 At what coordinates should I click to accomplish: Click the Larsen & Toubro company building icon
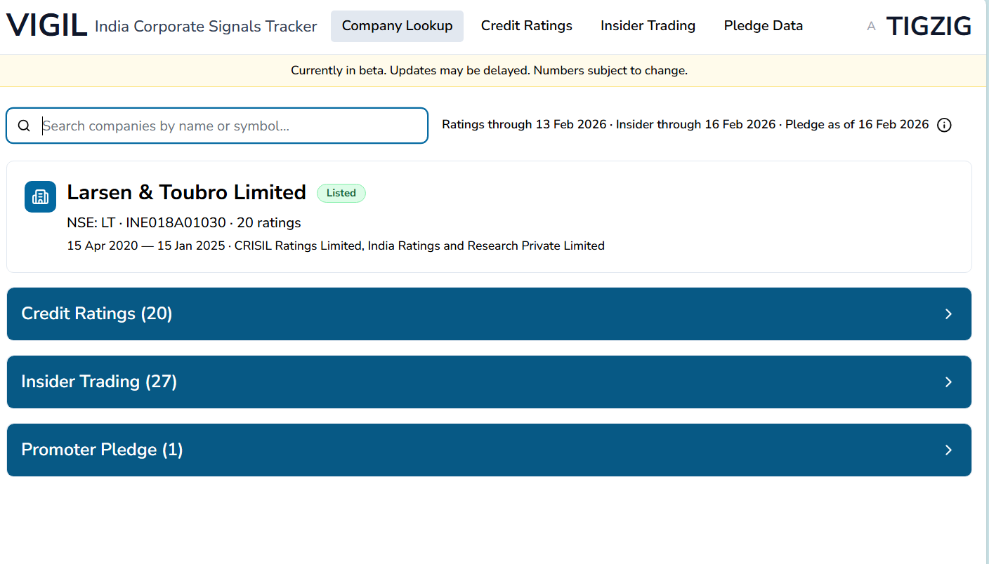(x=40, y=196)
